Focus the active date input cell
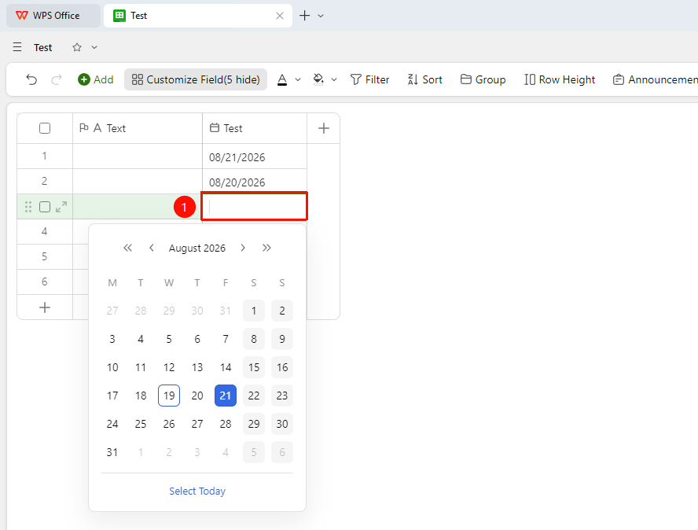The width and height of the screenshot is (698, 530). coord(254,206)
